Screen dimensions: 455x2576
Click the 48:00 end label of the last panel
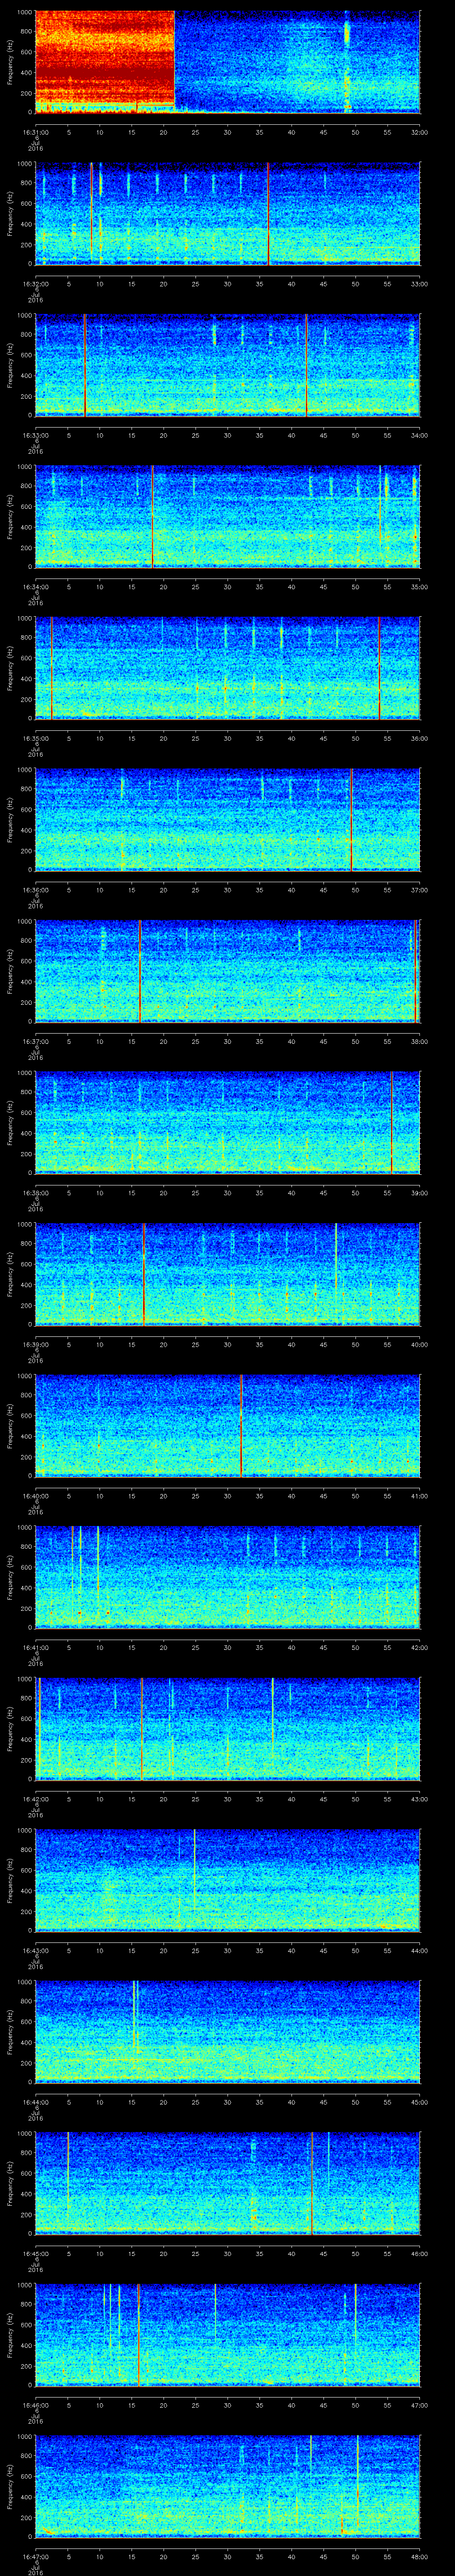tap(420, 2556)
